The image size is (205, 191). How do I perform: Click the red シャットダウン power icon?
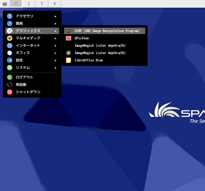10,92
